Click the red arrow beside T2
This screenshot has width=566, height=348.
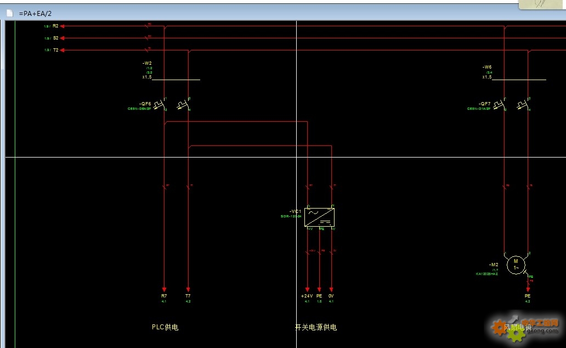coord(62,50)
